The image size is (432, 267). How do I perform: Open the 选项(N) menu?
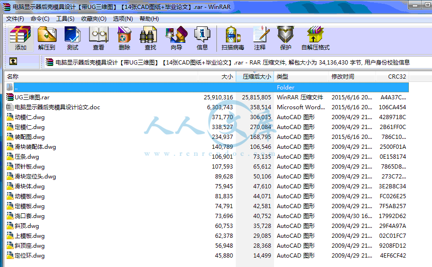[x=123, y=19]
